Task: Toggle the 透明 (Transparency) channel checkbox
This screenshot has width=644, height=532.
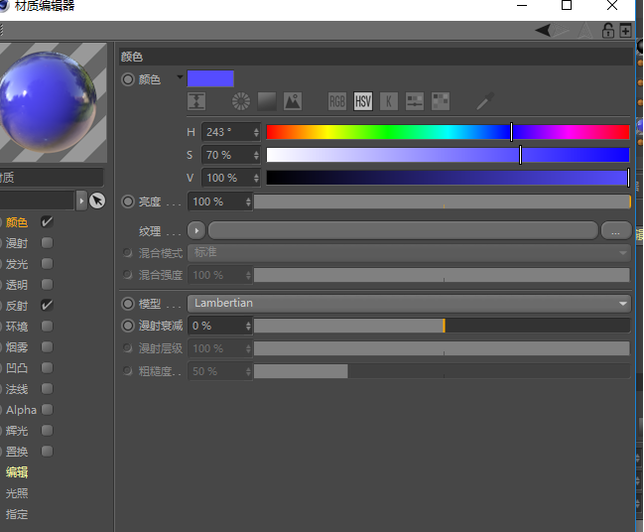Action: [x=47, y=285]
